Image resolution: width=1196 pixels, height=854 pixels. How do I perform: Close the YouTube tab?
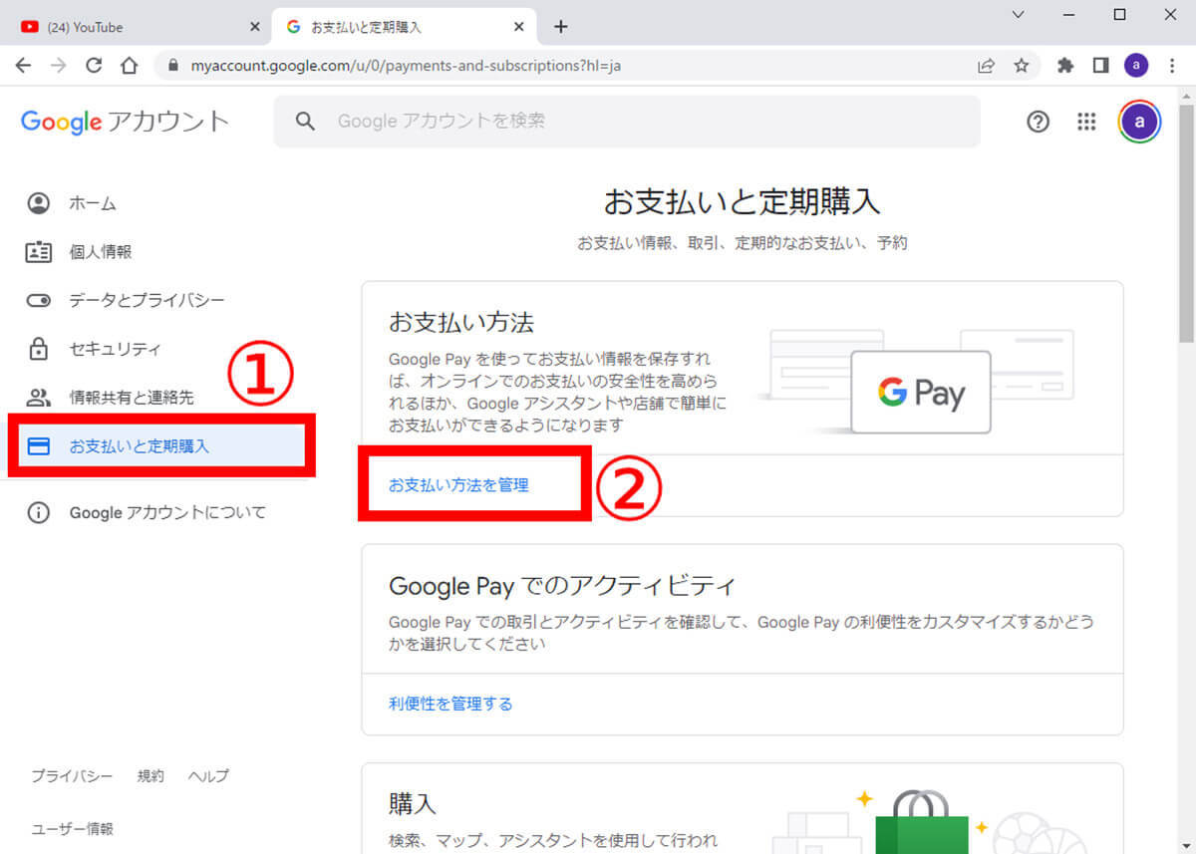(x=254, y=27)
